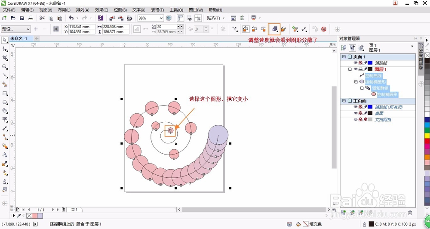Screen dimensions: 430x229
Task: Select the Rectangle tool in the toolbox
Action: coord(5,93)
